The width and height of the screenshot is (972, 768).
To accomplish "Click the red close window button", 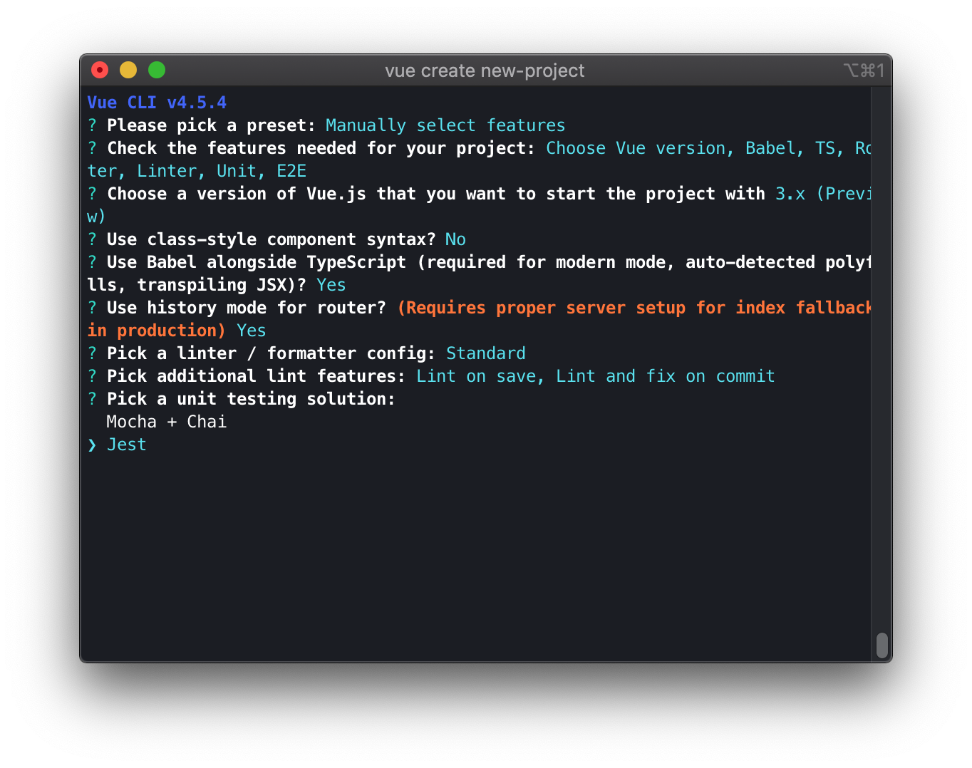I will [100, 70].
